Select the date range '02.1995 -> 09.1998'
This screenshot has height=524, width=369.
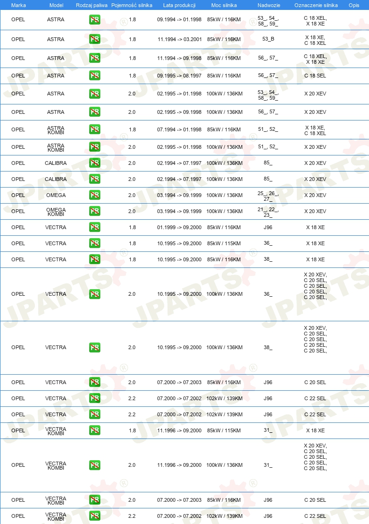click(x=179, y=112)
